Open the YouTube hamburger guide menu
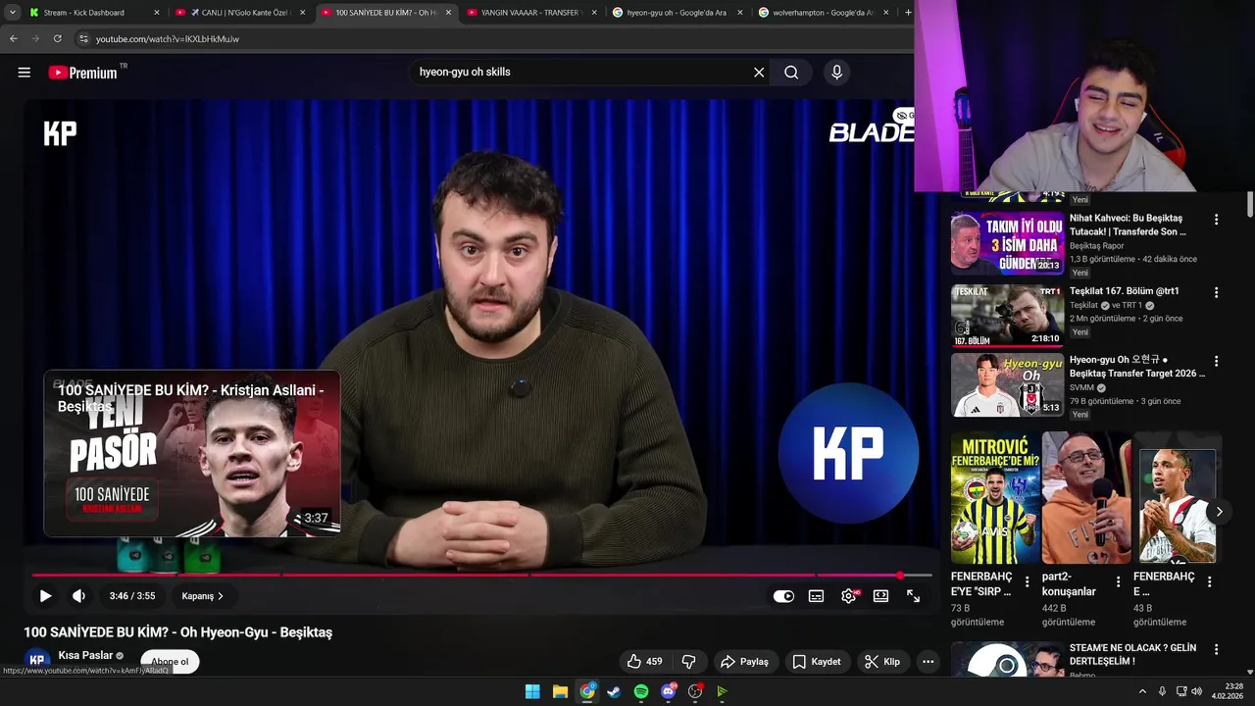This screenshot has height=706, width=1255. (x=25, y=73)
